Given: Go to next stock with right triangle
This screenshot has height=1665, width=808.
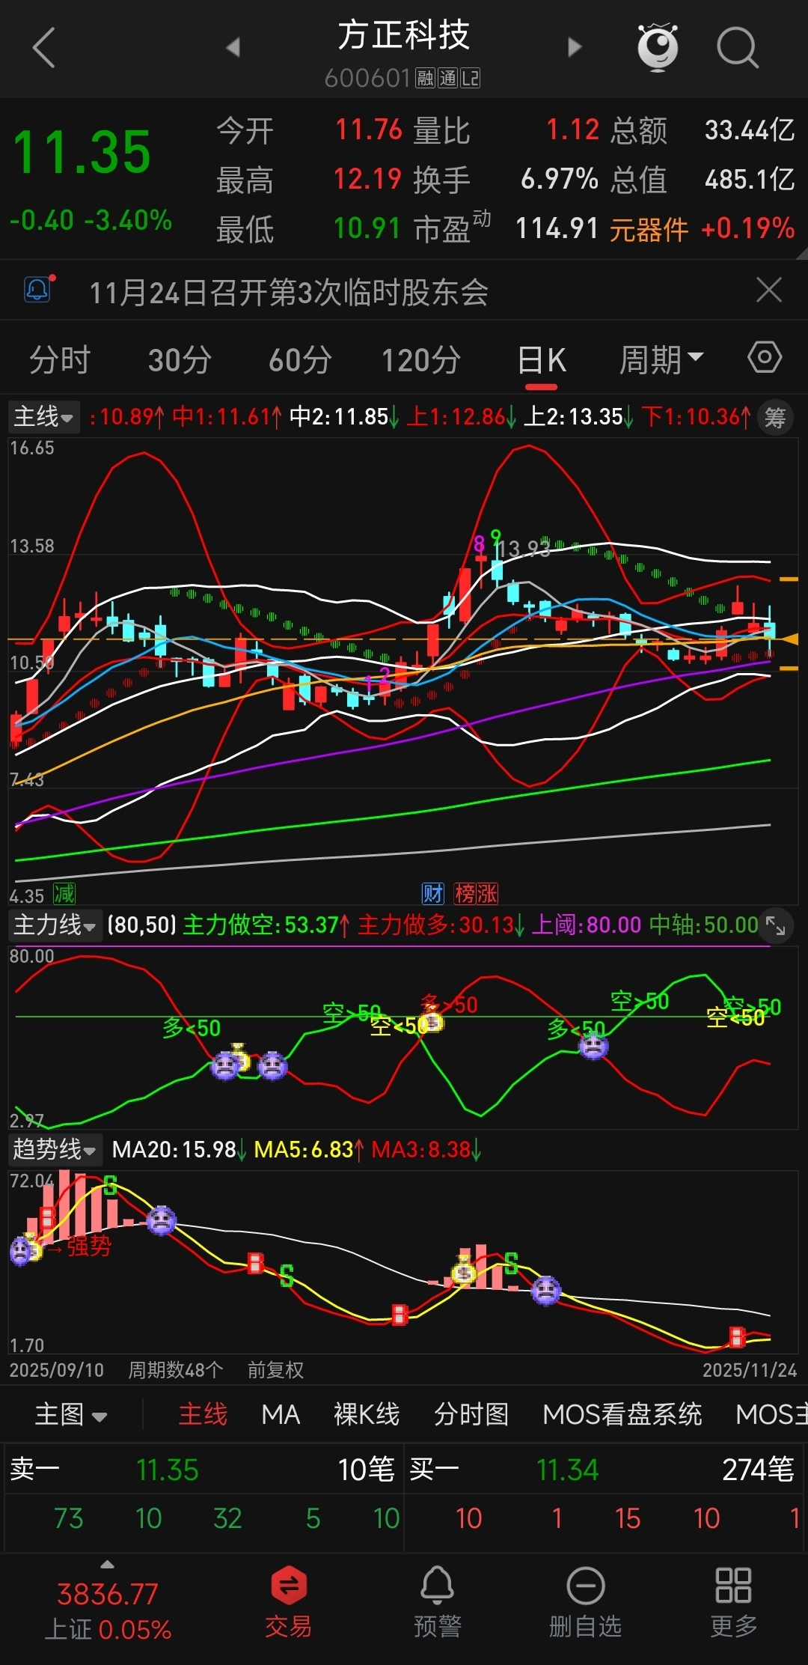Looking at the screenshot, I should click(x=574, y=47).
